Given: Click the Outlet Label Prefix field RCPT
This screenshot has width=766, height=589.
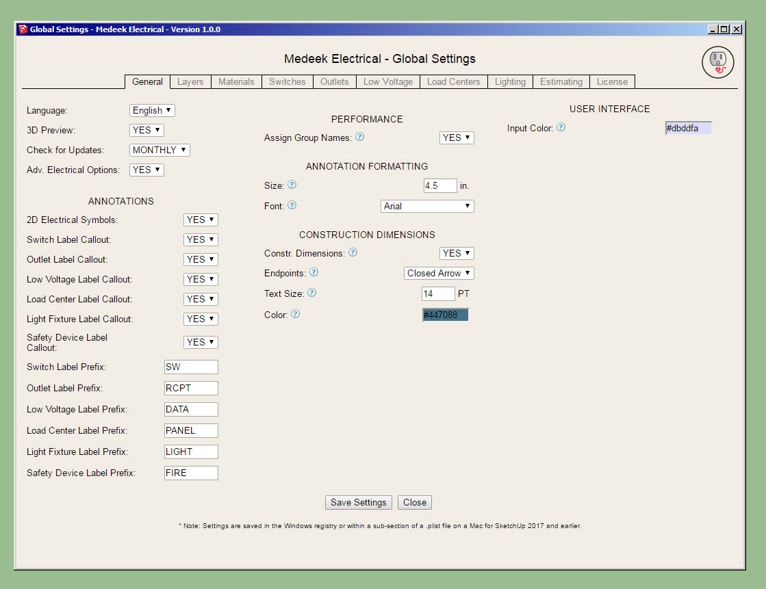Looking at the screenshot, I should (x=191, y=389).
